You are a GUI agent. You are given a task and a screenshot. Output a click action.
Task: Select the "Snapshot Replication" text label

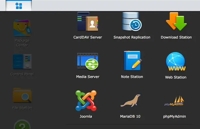point(132,37)
